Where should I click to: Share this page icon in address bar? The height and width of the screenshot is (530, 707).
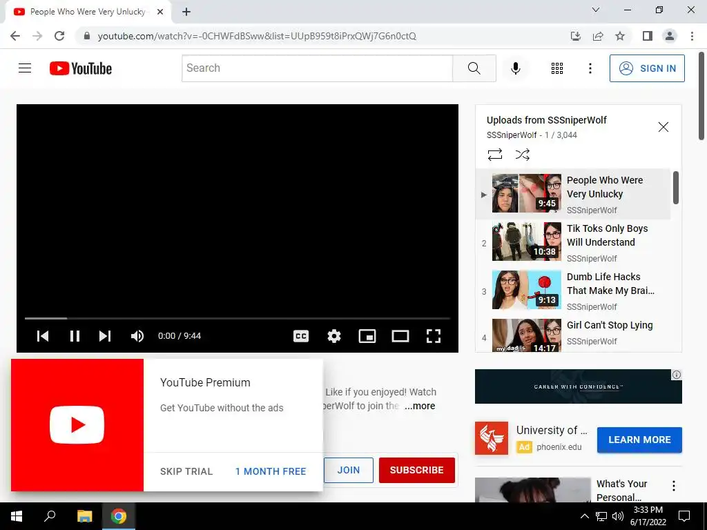tap(598, 36)
